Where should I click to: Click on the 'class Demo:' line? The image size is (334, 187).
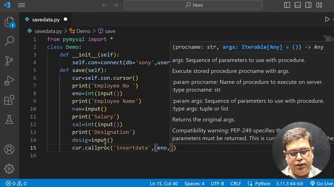tap(64, 47)
